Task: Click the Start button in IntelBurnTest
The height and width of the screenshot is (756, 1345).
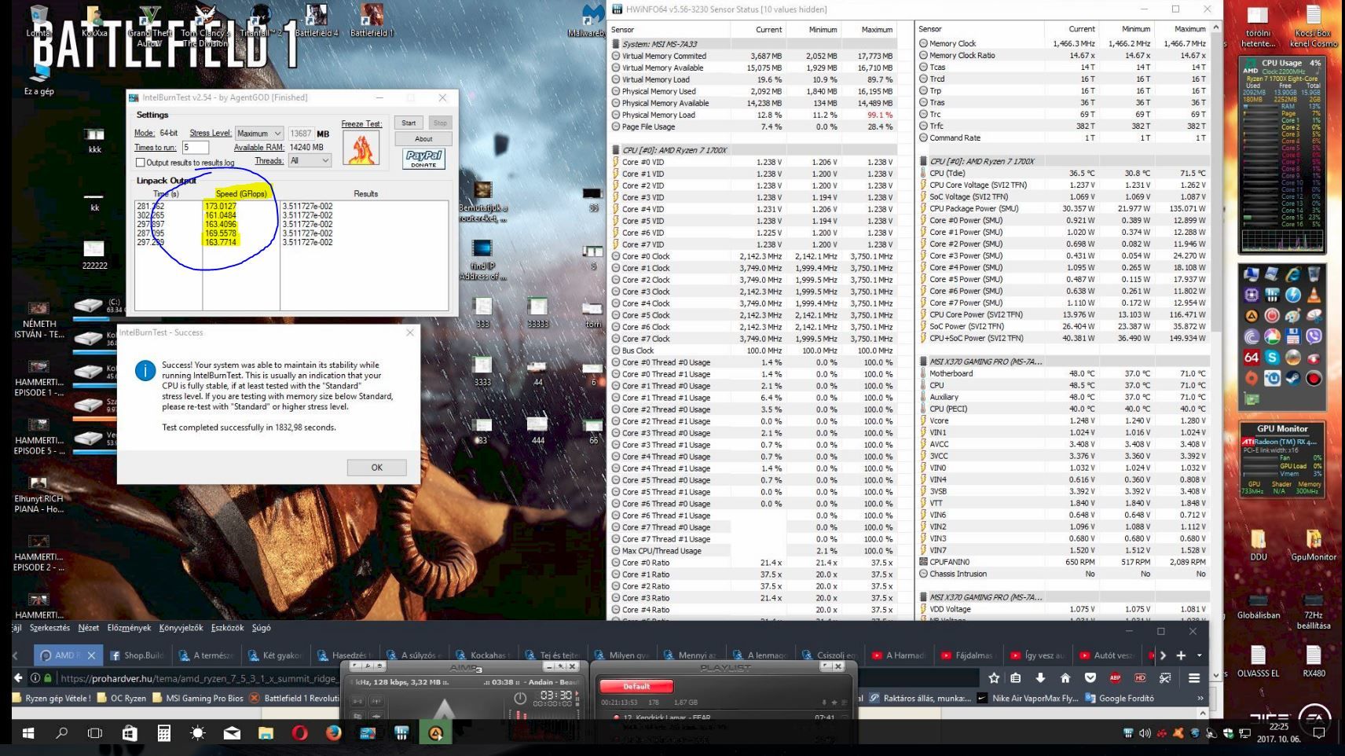Action: pos(409,123)
